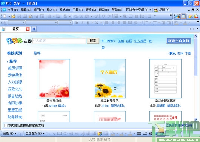
Task: Open the 表格(A) menu
Action: coord(91,10)
